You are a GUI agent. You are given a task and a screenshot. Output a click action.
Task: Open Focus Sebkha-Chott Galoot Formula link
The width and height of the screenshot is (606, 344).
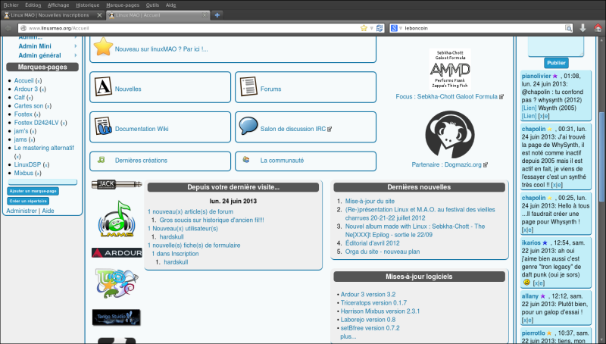[447, 96]
